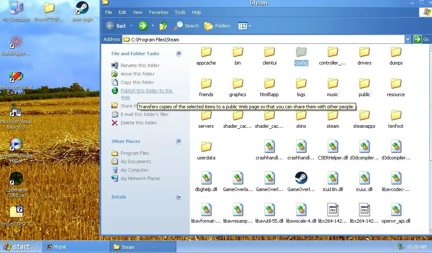This screenshot has height=253, width=432.
Task: Select the openvr_api.dll file
Action: click(x=396, y=214)
